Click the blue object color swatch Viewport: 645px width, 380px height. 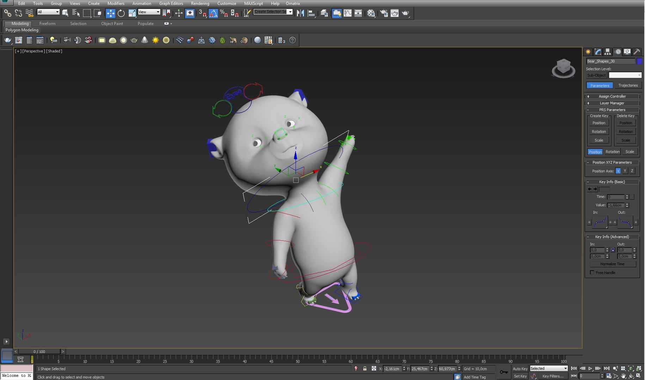coord(639,61)
